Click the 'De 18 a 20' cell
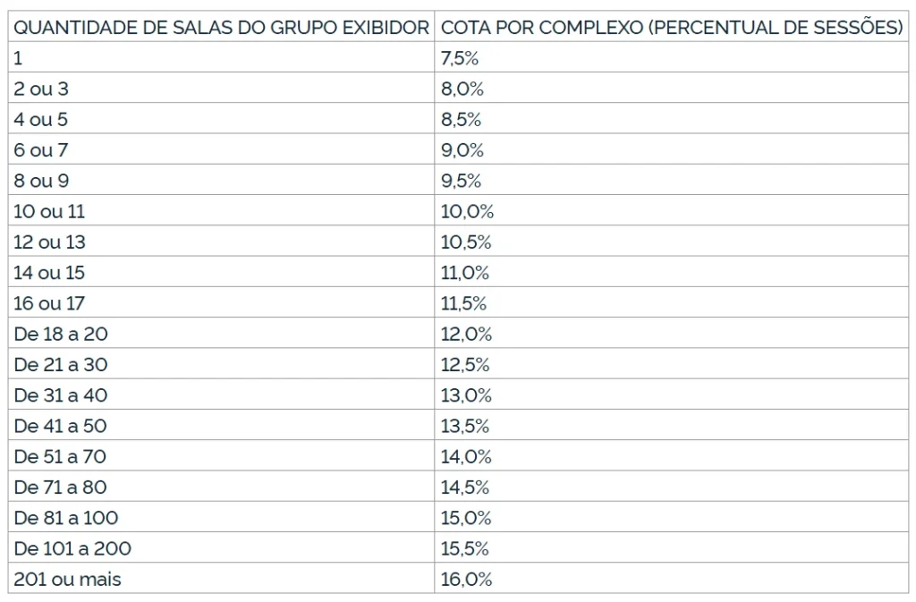916x602 pixels. (x=62, y=335)
